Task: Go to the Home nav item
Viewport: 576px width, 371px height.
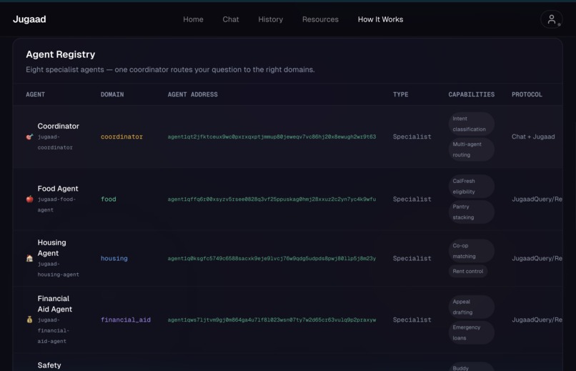Action: pyautogui.click(x=193, y=19)
